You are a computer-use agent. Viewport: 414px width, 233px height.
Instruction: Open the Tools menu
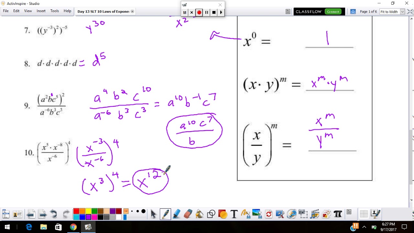coord(55,11)
